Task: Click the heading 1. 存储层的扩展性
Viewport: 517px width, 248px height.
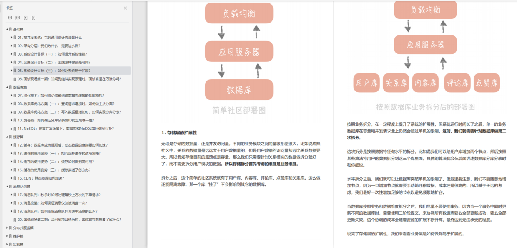Action: (179, 133)
